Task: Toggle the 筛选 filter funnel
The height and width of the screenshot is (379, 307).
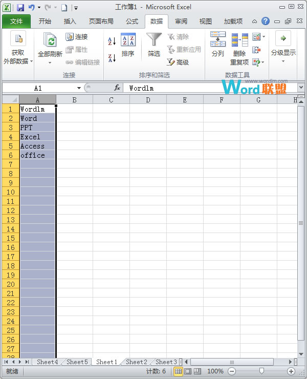Action: click(154, 45)
